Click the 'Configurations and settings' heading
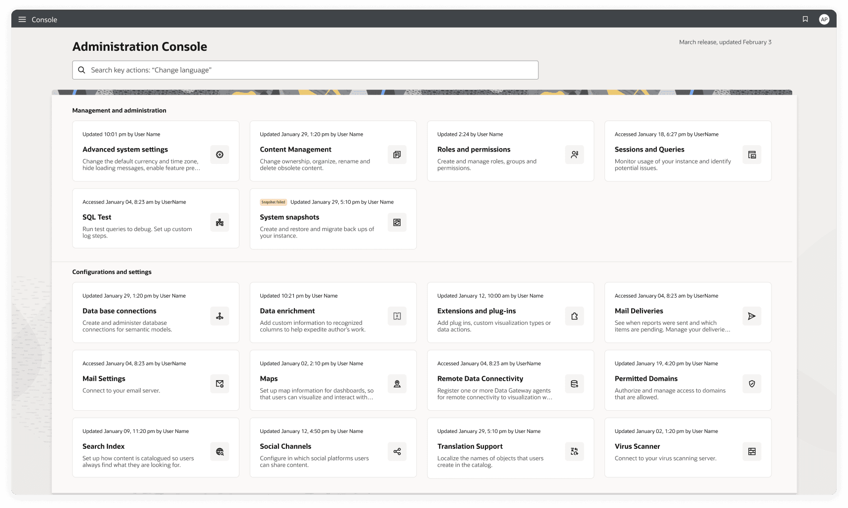The width and height of the screenshot is (848, 508). tap(112, 272)
